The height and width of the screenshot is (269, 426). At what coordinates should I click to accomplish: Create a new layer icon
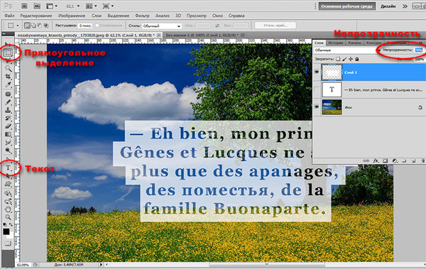click(413, 161)
